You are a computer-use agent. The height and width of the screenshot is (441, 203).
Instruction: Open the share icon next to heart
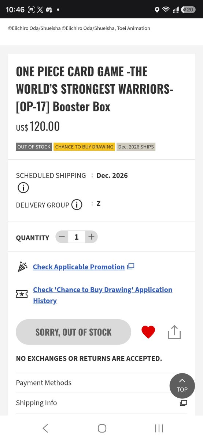click(174, 332)
